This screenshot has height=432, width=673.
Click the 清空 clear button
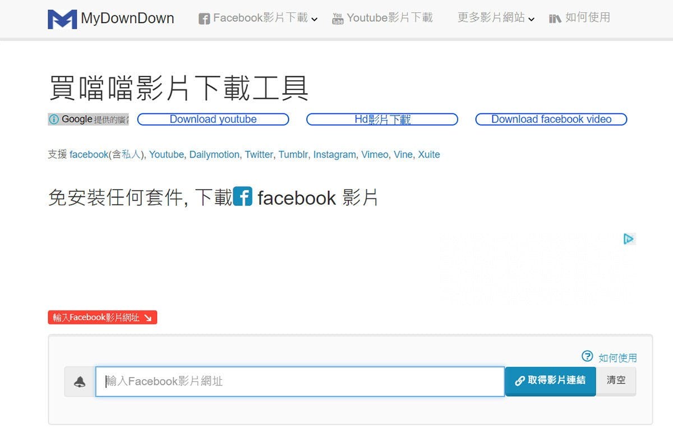(616, 380)
